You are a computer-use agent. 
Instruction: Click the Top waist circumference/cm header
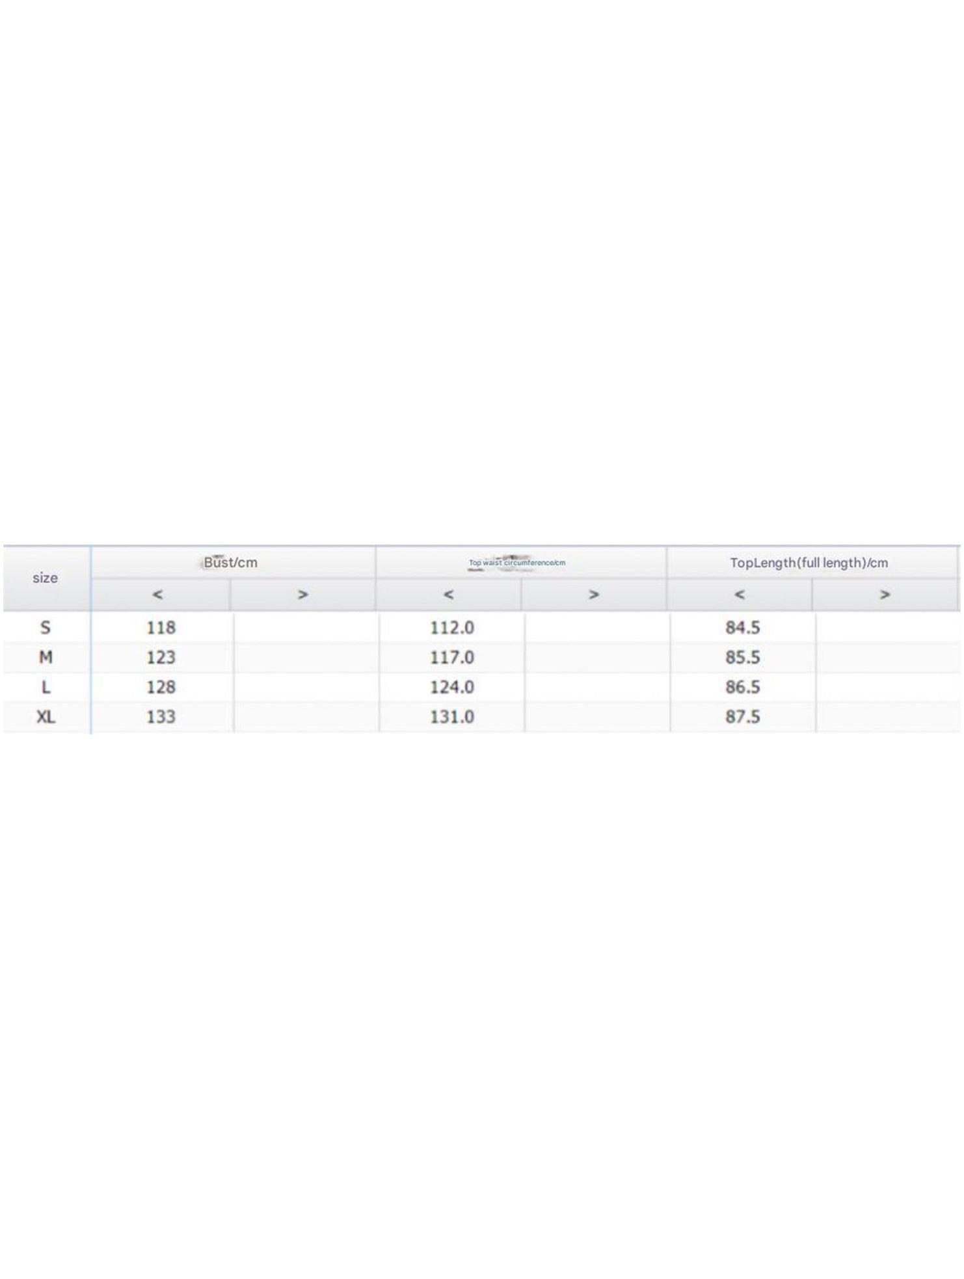click(518, 563)
